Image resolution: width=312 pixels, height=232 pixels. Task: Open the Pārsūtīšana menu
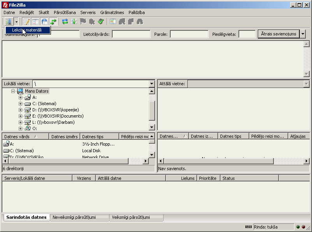point(65,12)
